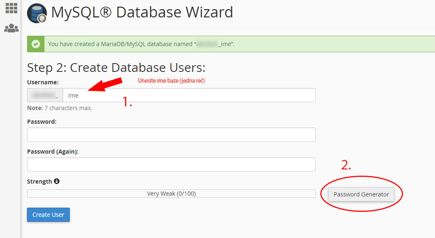Click into the Password field
435x238 pixels.
point(171,135)
